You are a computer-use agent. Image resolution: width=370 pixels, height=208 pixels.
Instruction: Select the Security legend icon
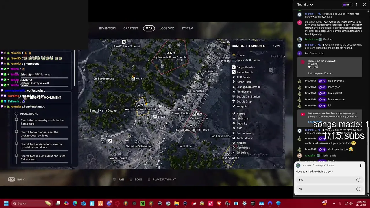tap(234, 123)
